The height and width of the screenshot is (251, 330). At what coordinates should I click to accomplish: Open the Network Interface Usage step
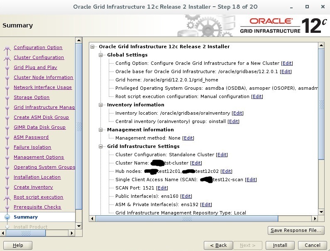coord(43,87)
